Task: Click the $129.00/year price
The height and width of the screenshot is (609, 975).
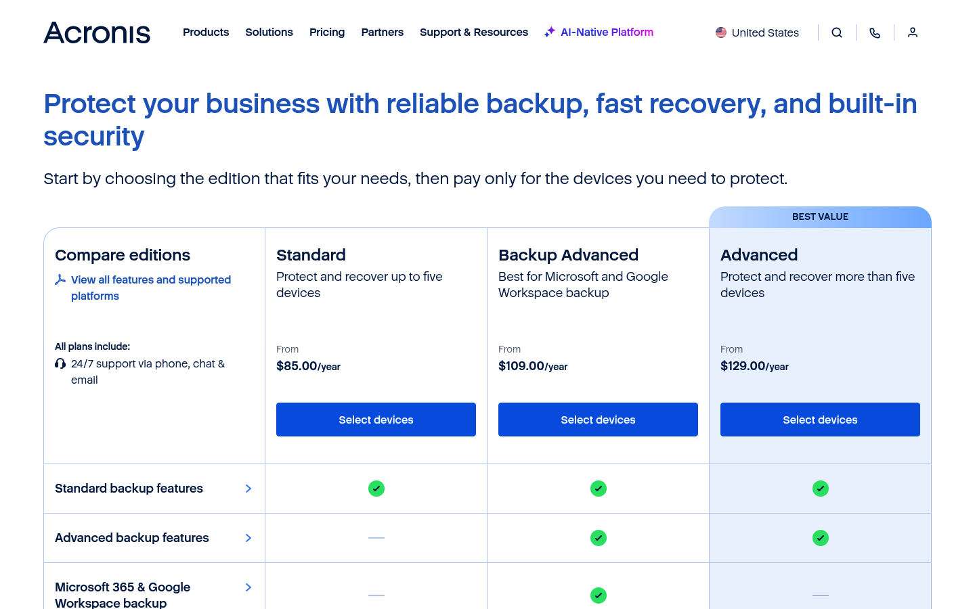Action: coord(754,366)
